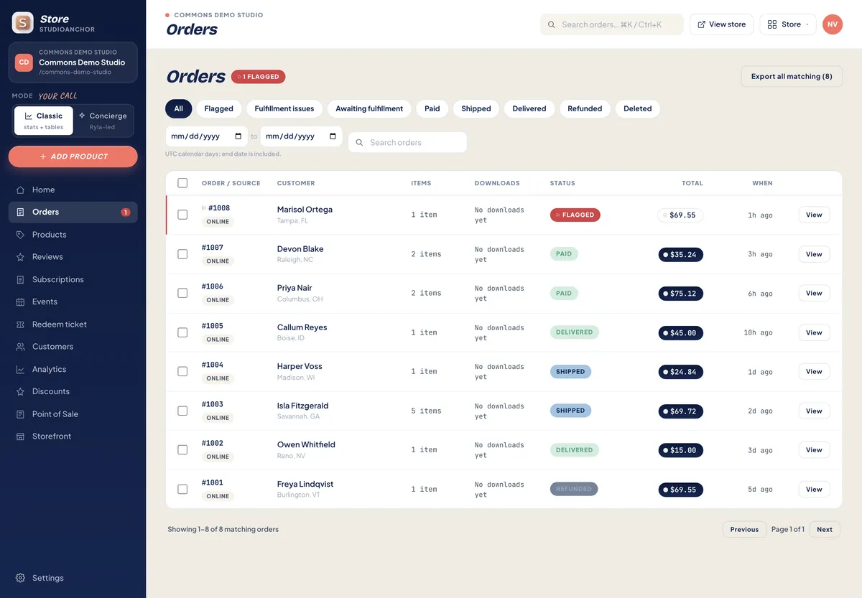Click the magnifier icon in top search
Screen dimensions: 862x598
pos(552,24)
